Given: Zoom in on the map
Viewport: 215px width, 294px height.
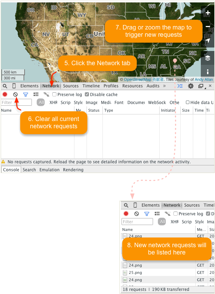Looking at the screenshot, I should click(208, 13).
